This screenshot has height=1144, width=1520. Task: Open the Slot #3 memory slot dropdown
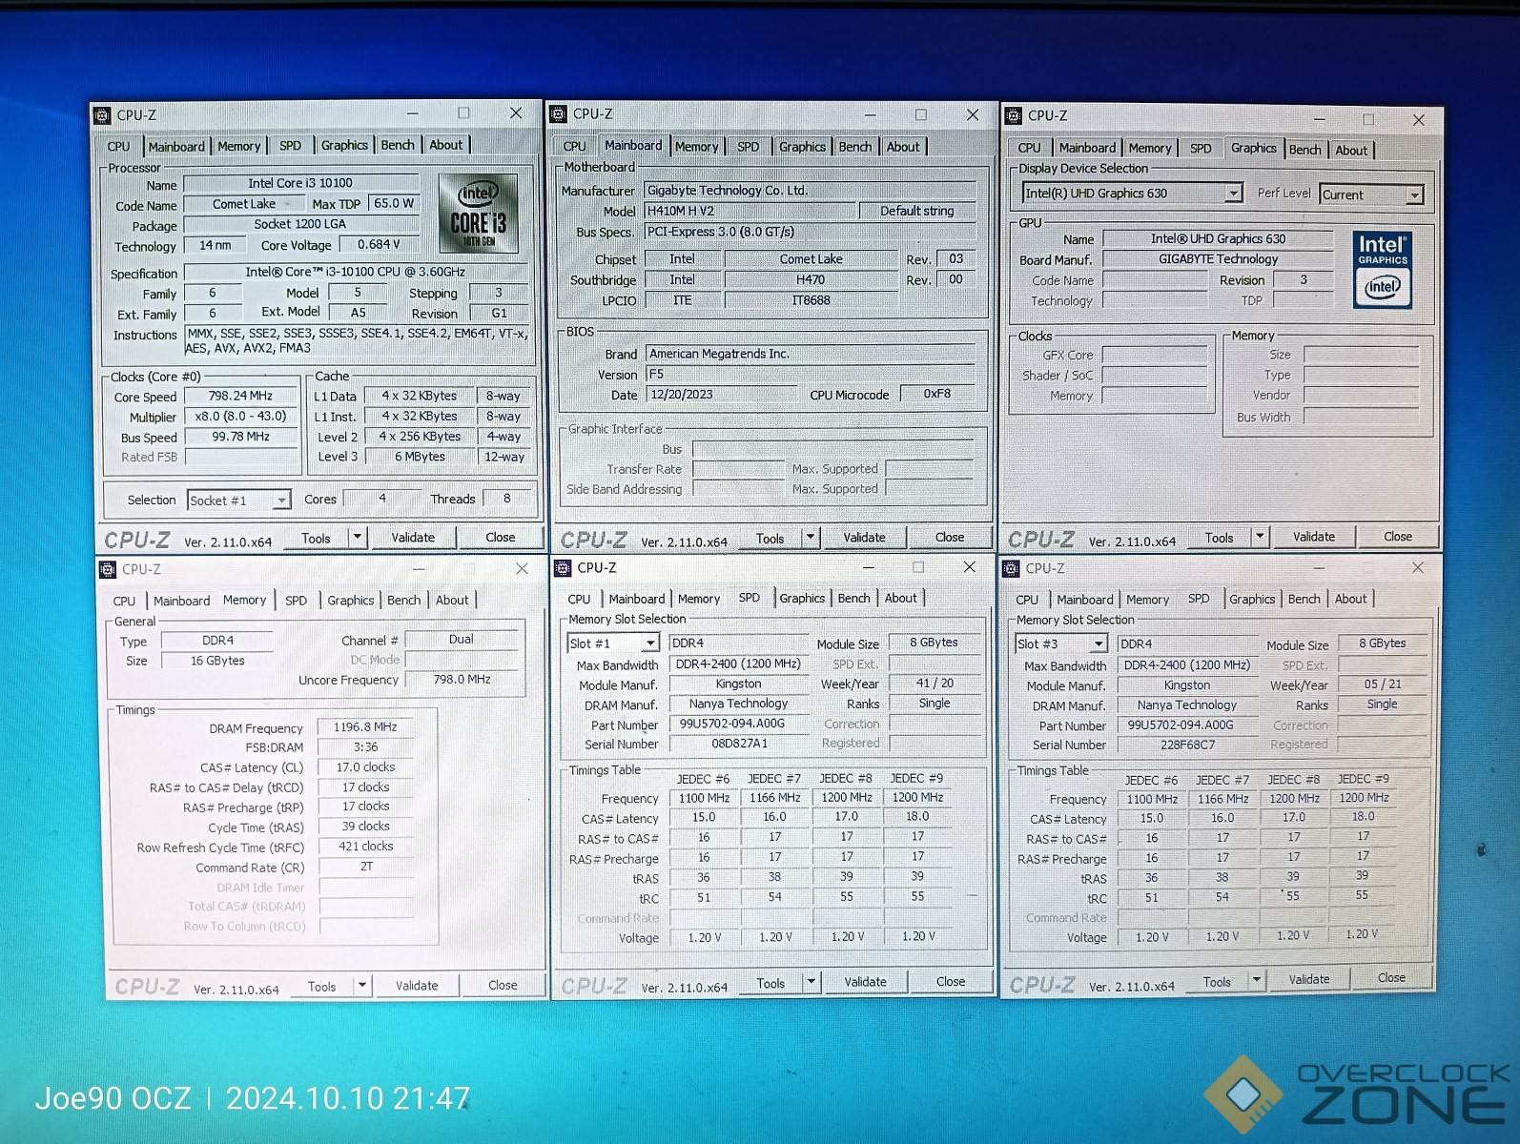point(1099,644)
